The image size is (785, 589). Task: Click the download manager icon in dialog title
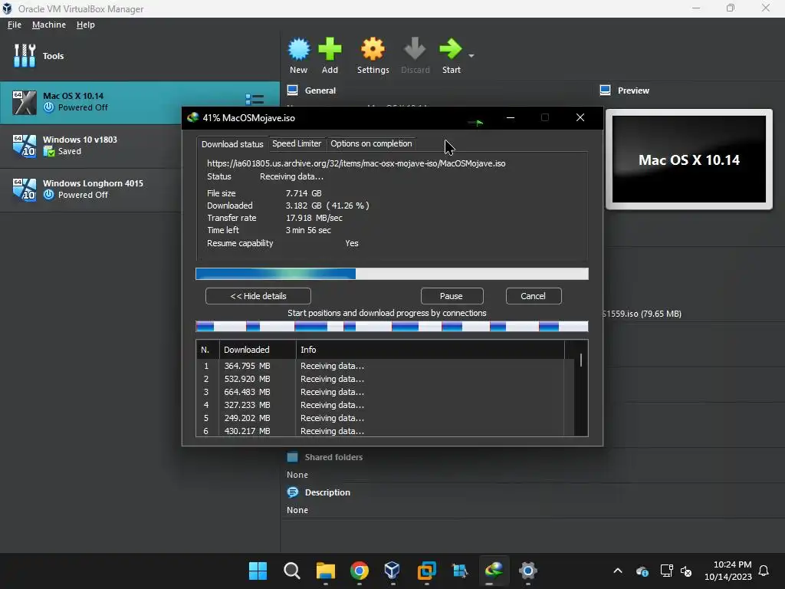click(x=192, y=117)
